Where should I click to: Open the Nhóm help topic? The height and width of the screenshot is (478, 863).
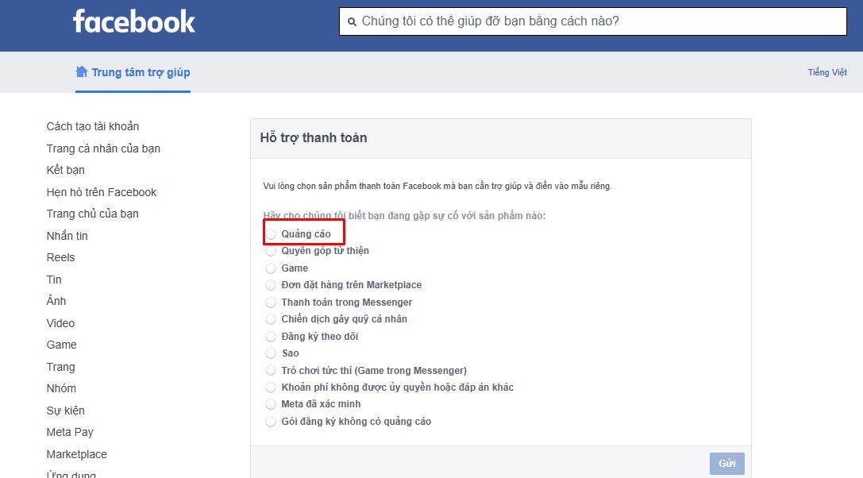click(61, 388)
